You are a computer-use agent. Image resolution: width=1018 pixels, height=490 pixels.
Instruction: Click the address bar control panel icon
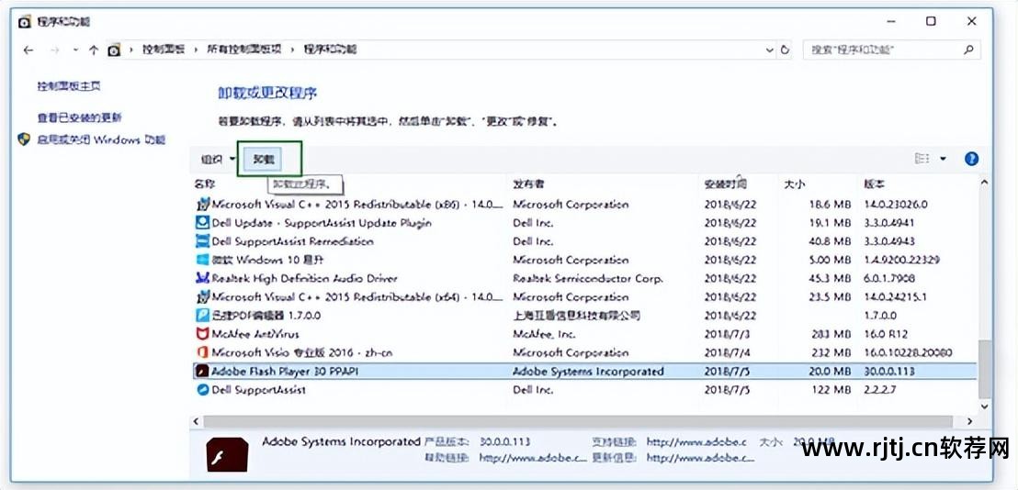point(114,50)
